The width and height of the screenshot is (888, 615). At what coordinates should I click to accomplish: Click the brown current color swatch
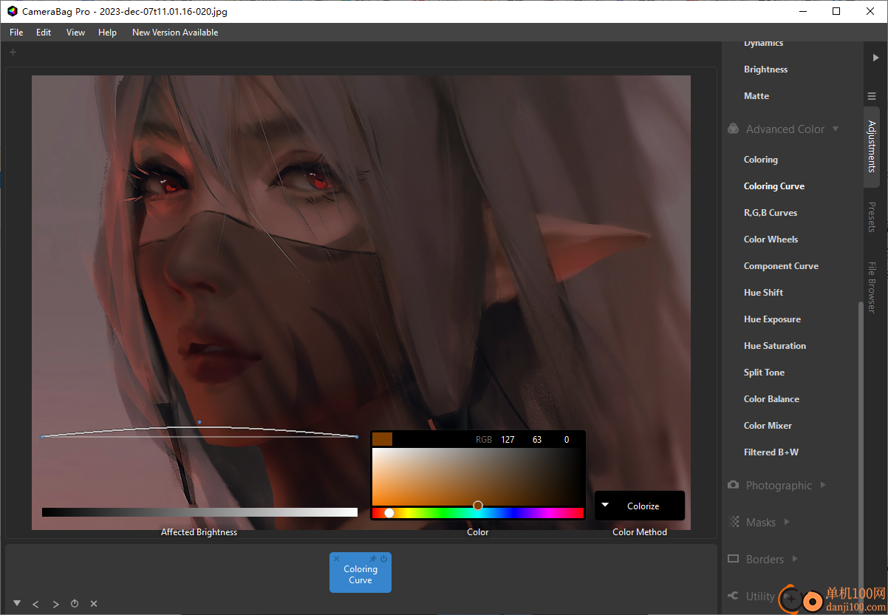coord(382,439)
